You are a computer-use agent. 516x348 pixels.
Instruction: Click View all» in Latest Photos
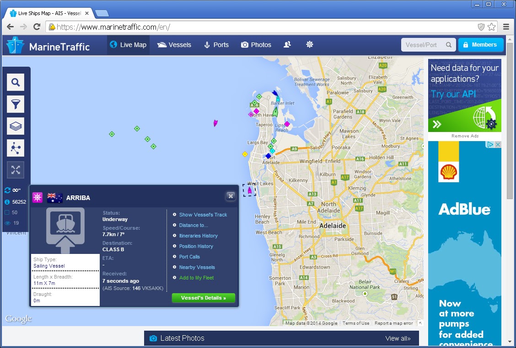[398, 338]
